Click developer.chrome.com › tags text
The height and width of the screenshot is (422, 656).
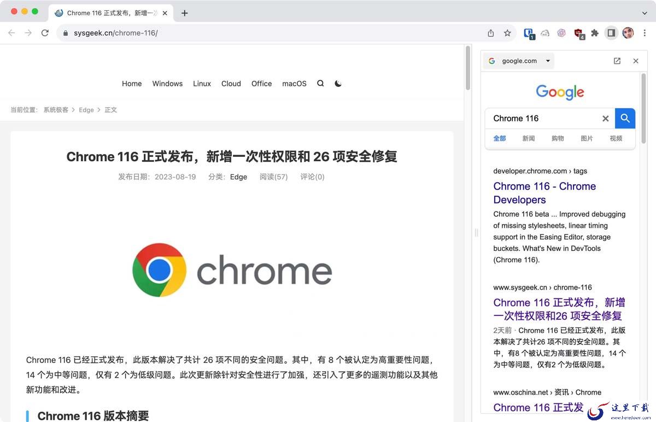pyautogui.click(x=540, y=171)
